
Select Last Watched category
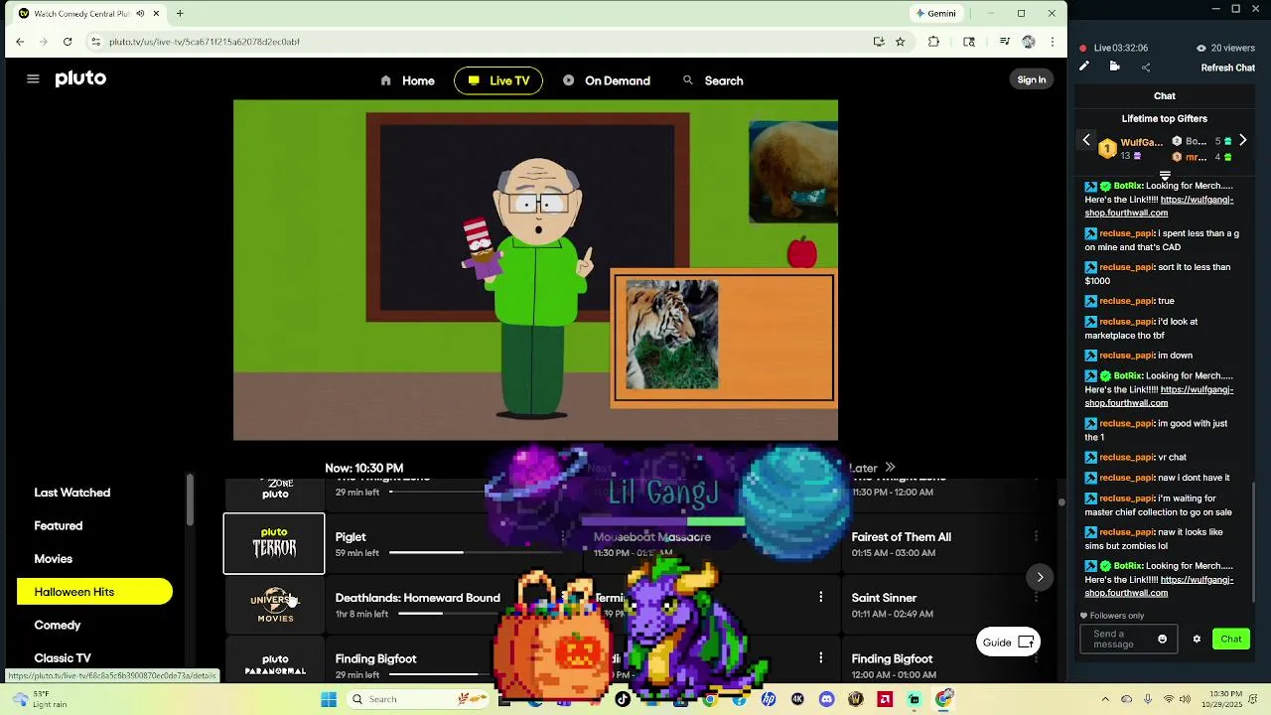click(x=72, y=493)
